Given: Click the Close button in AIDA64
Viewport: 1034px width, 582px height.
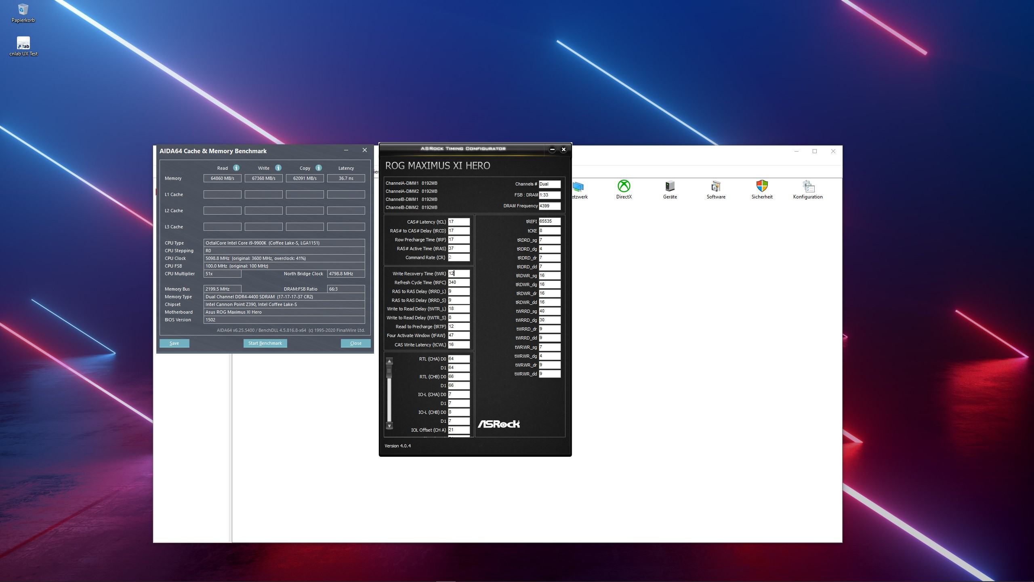Looking at the screenshot, I should pyautogui.click(x=356, y=343).
